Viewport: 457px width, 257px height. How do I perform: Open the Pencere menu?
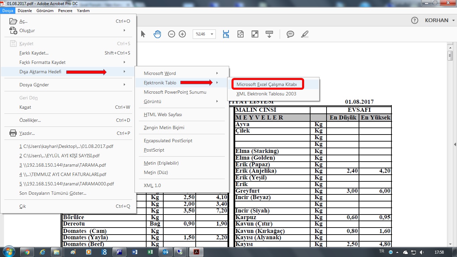click(65, 11)
